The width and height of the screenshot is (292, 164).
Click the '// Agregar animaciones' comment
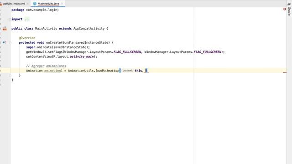[46, 66]
